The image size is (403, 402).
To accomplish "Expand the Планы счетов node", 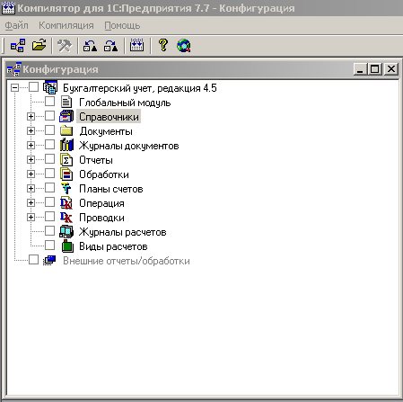I will (x=31, y=188).
